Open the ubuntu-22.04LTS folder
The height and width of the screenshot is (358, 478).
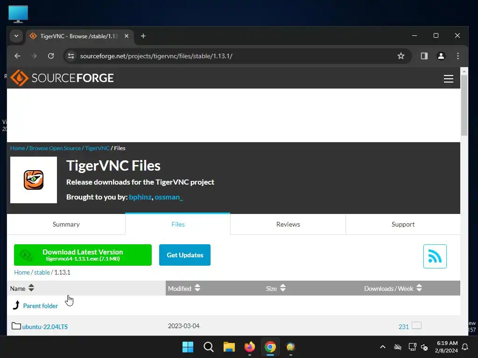tap(45, 327)
